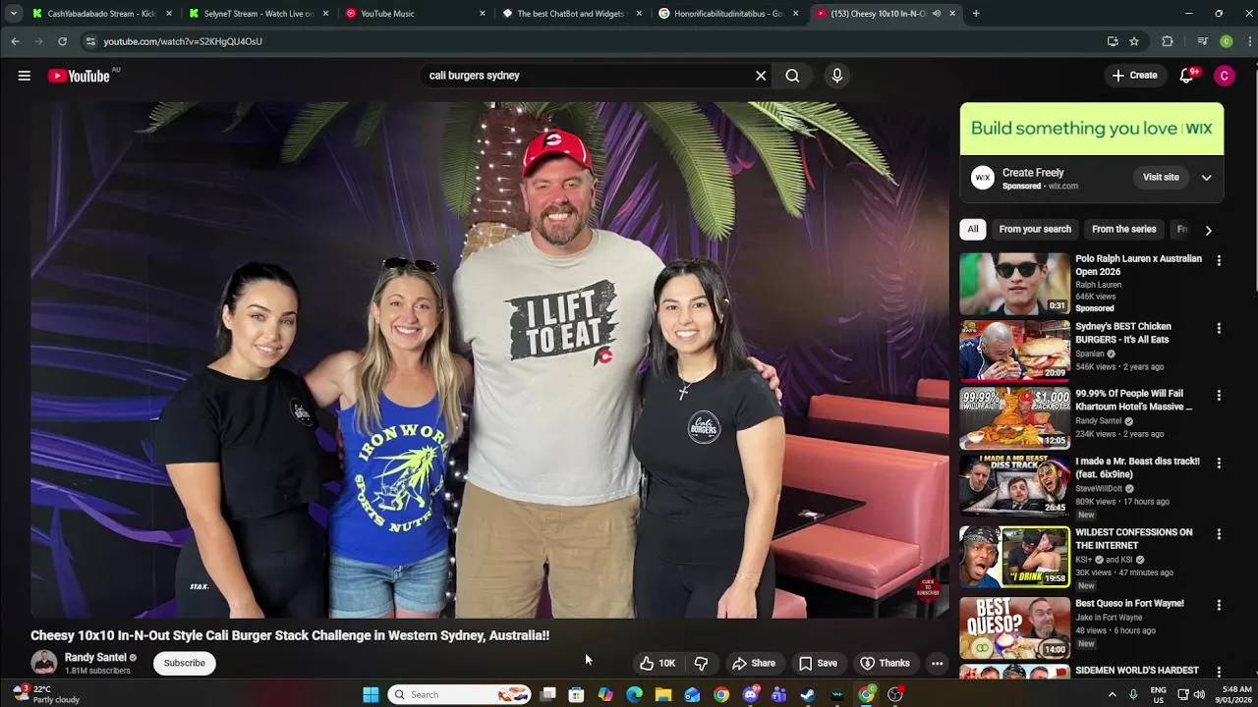Open File Explorer from the taskbar

[663, 694]
